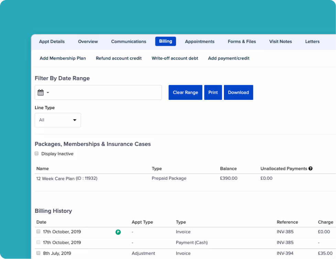This screenshot has height=259, width=336.
Task: Click the Reference column header
Action: pos(288,222)
